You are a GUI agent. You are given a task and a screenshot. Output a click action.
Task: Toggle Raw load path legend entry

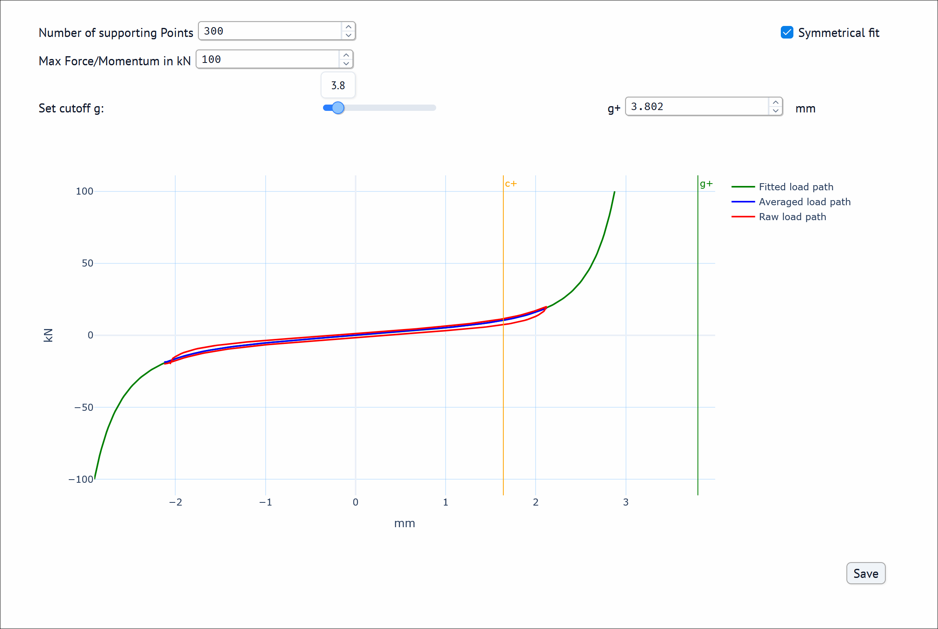point(779,217)
